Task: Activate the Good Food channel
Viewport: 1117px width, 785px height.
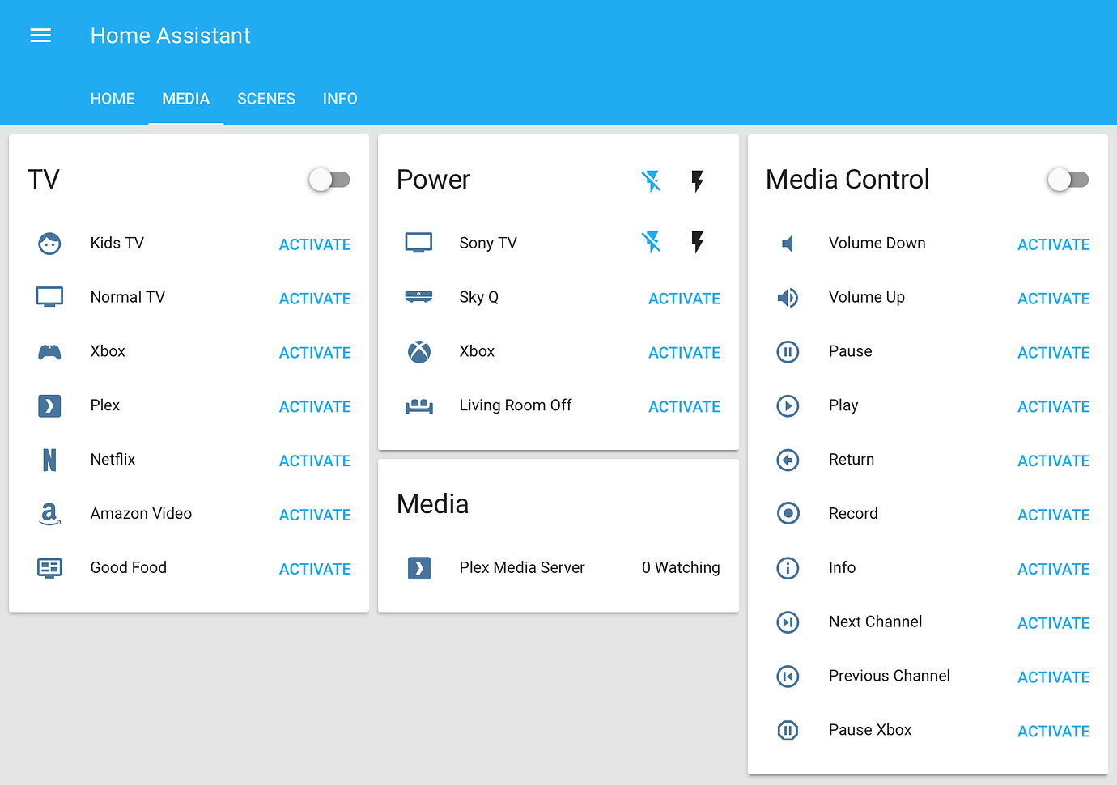Action: (x=315, y=569)
